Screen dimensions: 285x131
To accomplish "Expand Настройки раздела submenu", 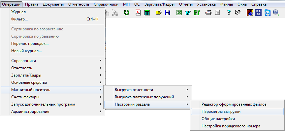I will 147,104.
